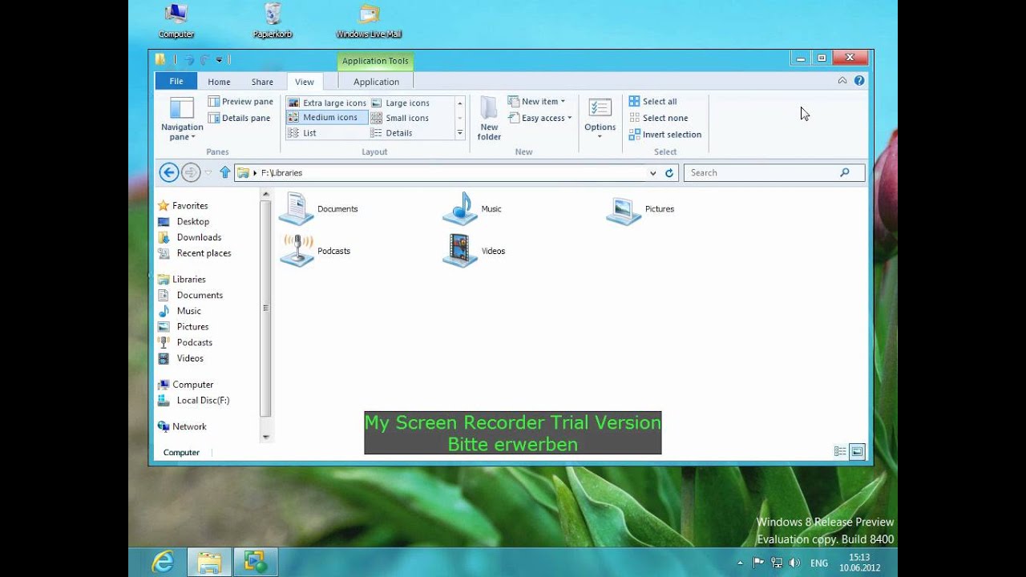Open the Papierkorb desktop icon
Image resolution: width=1026 pixels, height=577 pixels.
click(x=273, y=21)
